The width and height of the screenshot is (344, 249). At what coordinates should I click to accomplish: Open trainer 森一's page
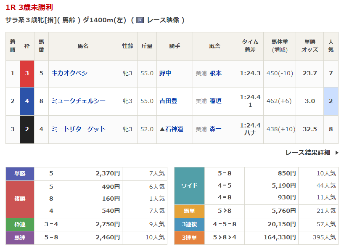pyautogui.click(x=215, y=129)
